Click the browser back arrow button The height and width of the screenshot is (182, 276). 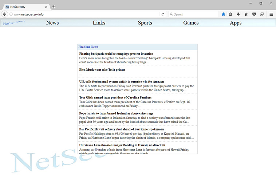(4, 14)
